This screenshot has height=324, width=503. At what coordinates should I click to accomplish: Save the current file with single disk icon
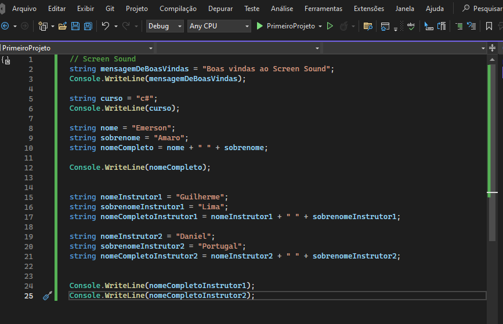75,26
